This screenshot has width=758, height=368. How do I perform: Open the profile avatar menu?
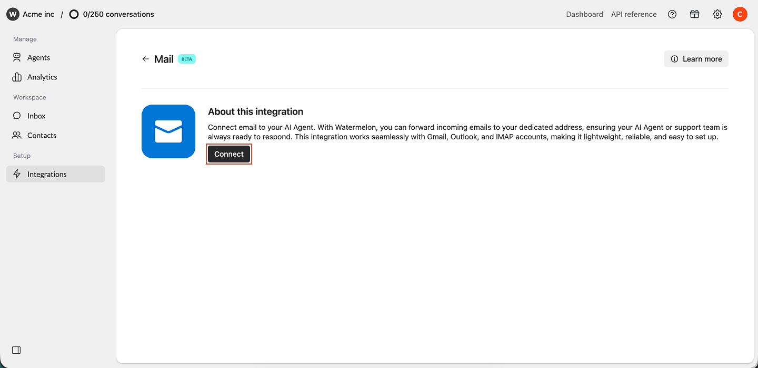pos(740,14)
